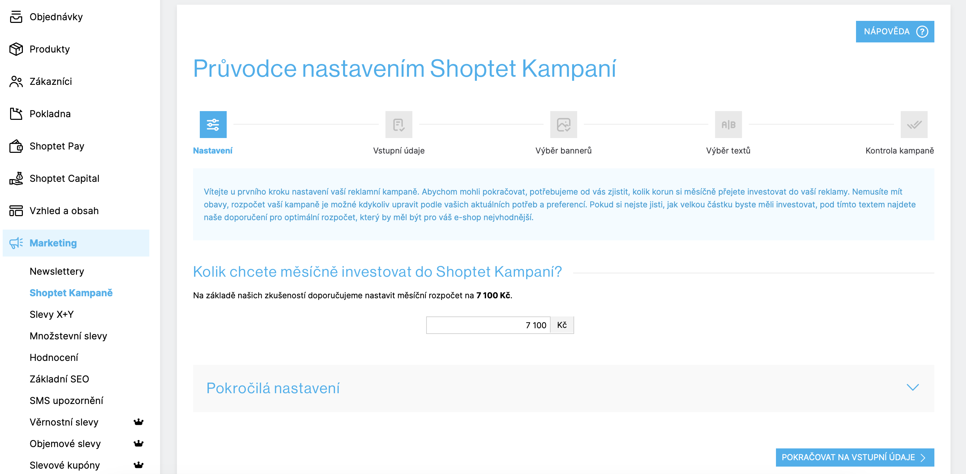Open Slevové kupóny submenu item

tap(65, 465)
